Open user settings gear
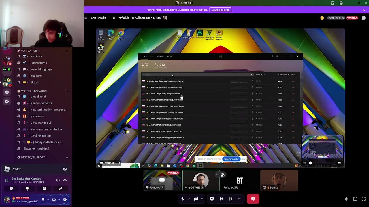369x207 pixels. tap(65, 200)
